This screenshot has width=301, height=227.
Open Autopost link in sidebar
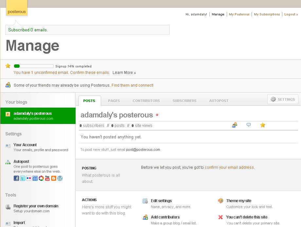[21, 161]
